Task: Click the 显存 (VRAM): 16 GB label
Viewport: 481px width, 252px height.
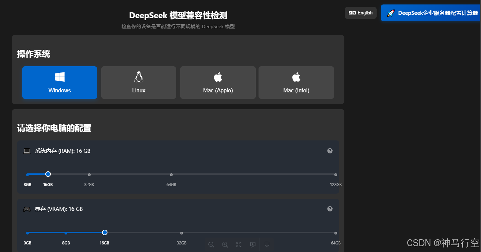Action: (x=59, y=209)
